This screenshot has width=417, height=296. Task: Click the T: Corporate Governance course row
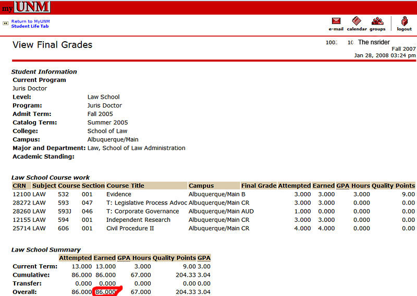[142, 211]
